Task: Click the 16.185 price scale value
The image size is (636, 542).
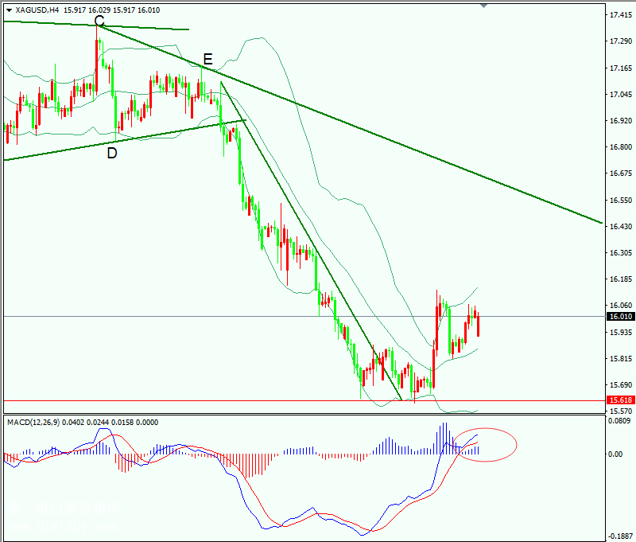Action: (621, 279)
